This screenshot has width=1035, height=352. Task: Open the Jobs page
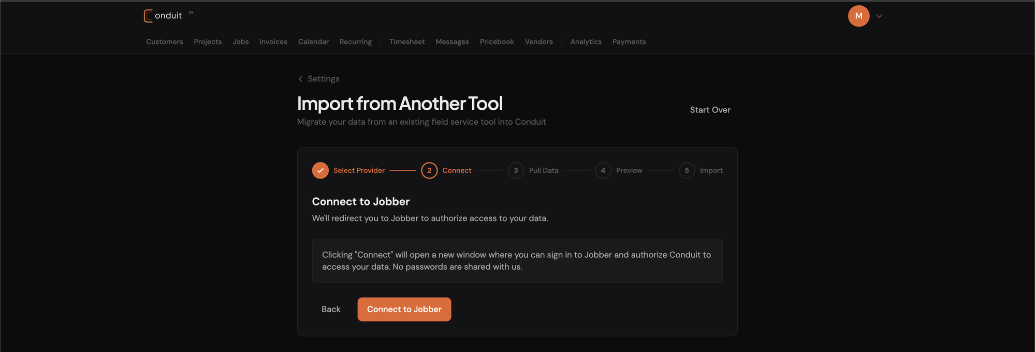[241, 42]
